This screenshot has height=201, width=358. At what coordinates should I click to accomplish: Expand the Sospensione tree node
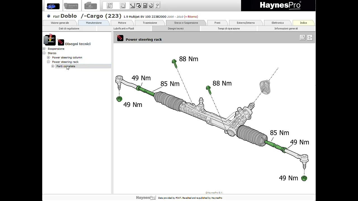point(44,49)
